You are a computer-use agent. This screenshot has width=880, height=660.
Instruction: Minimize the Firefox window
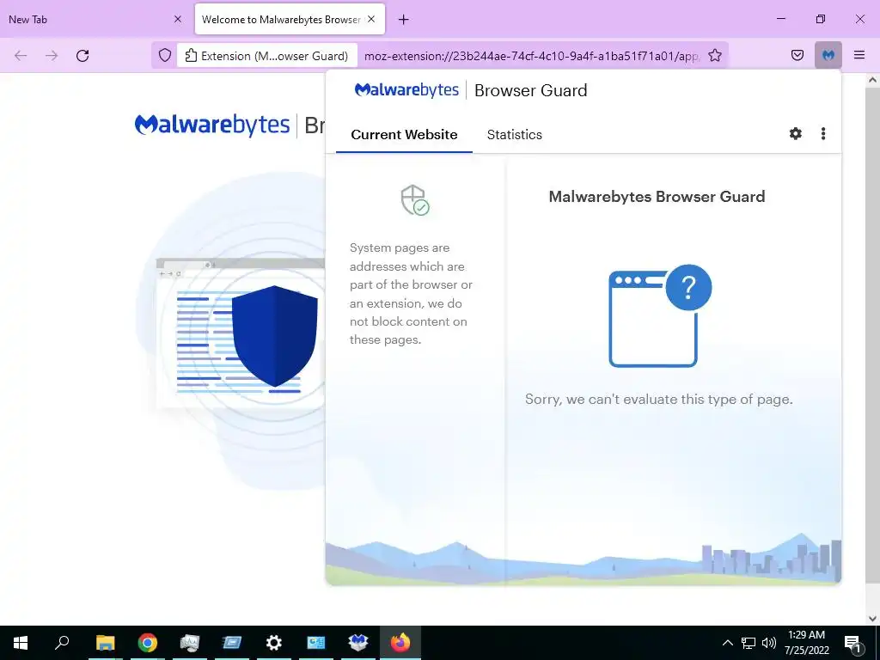click(x=780, y=19)
